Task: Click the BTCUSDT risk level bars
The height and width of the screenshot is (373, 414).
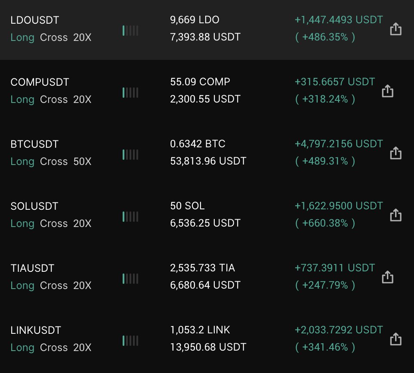Action: [x=130, y=155]
